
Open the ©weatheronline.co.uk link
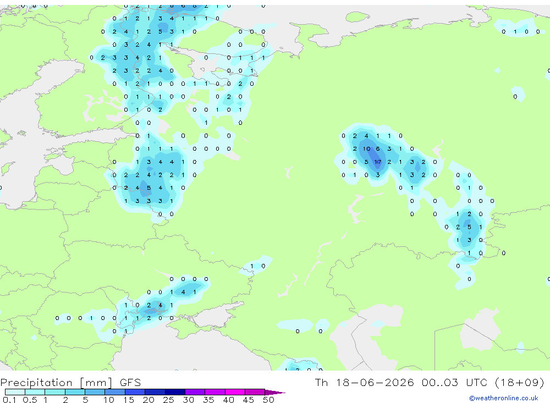click(x=503, y=398)
